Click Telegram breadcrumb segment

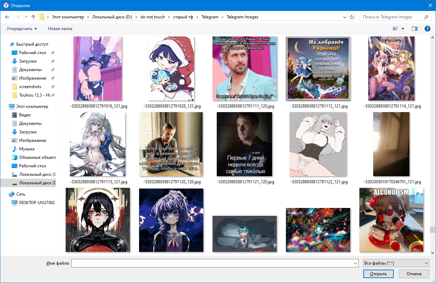pyautogui.click(x=210, y=17)
